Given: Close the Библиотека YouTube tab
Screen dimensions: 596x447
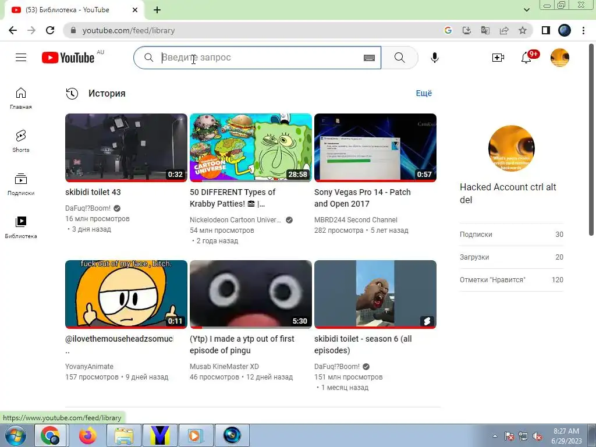Looking at the screenshot, I should coord(135,10).
